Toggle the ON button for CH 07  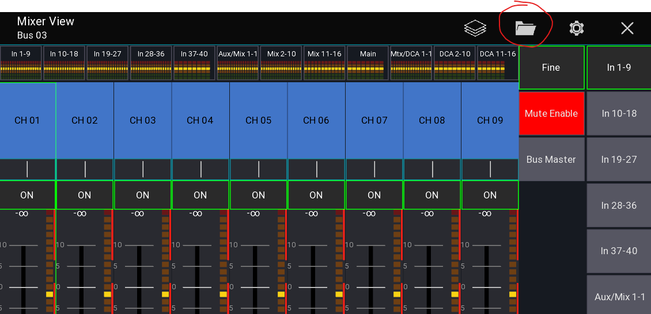coord(374,195)
